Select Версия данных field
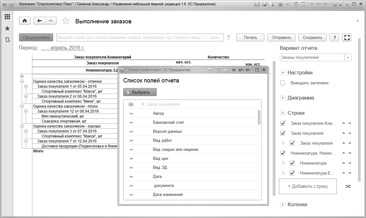Screen dimensions: 366x218 (190, 132)
